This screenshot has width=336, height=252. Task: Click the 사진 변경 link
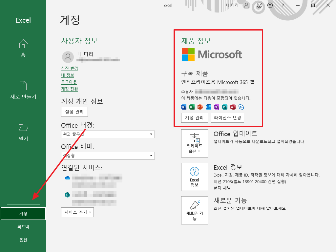tap(70, 68)
